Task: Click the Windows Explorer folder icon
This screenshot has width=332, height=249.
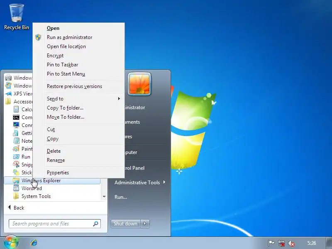Action: point(16,181)
